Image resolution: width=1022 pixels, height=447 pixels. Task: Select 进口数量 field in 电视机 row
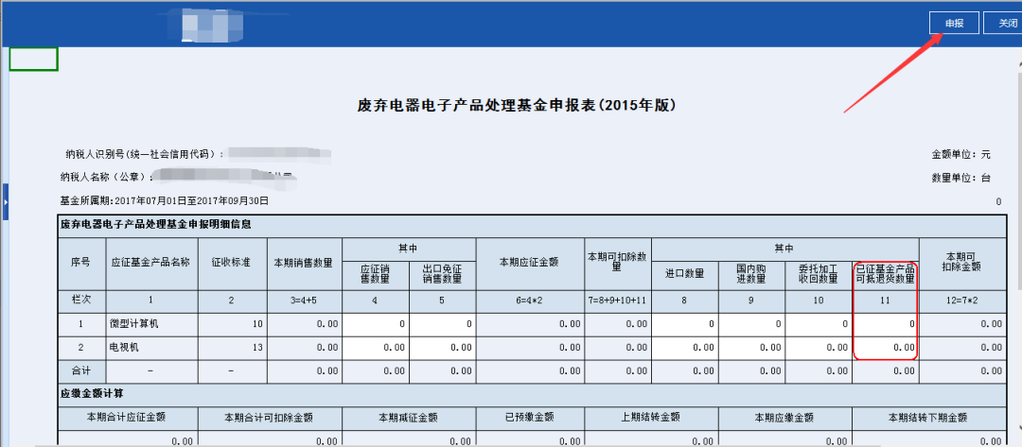click(684, 348)
